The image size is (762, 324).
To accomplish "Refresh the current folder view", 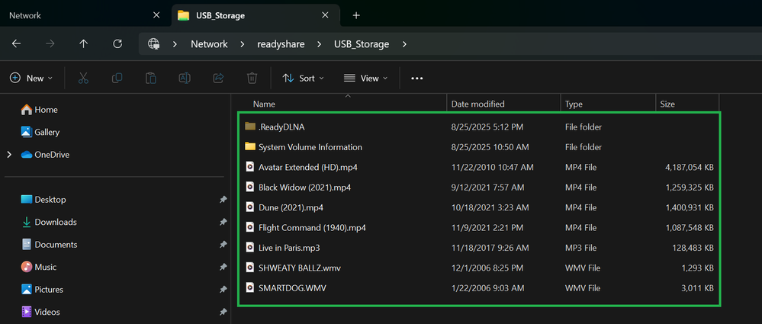I will click(x=117, y=43).
